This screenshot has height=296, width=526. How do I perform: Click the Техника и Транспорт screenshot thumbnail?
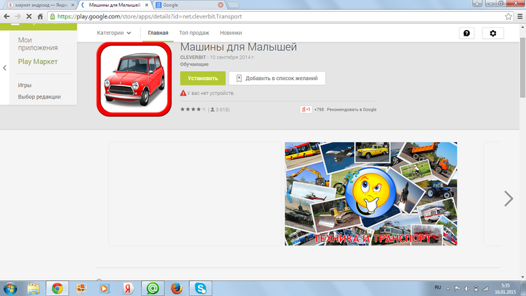(371, 194)
